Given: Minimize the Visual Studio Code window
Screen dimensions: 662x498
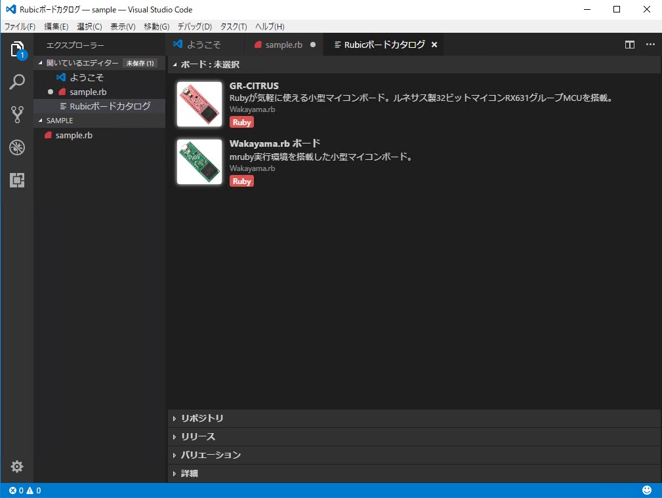Looking at the screenshot, I should [x=587, y=9].
